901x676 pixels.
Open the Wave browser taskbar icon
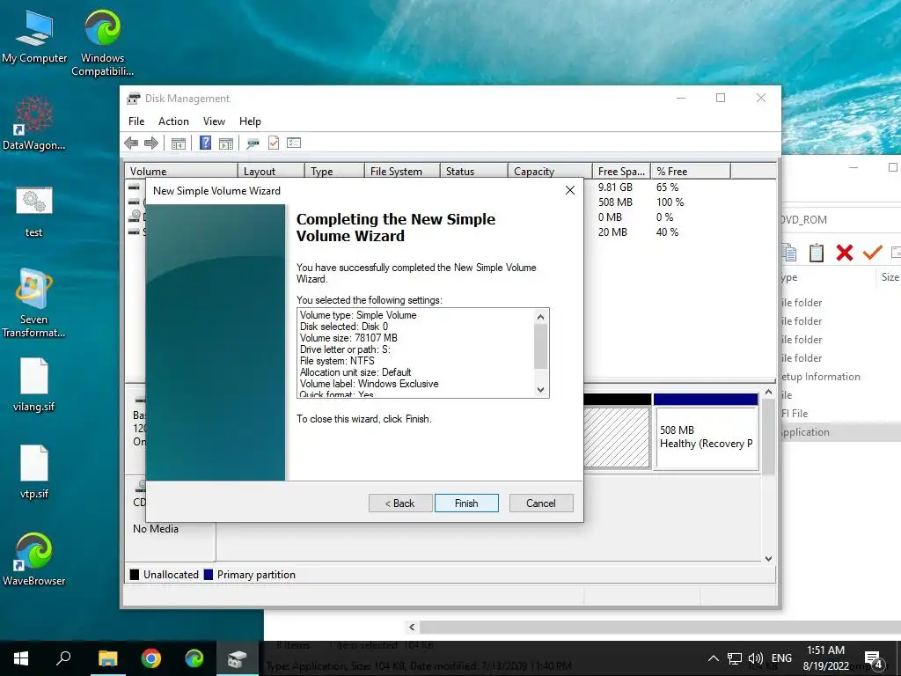pos(194,658)
